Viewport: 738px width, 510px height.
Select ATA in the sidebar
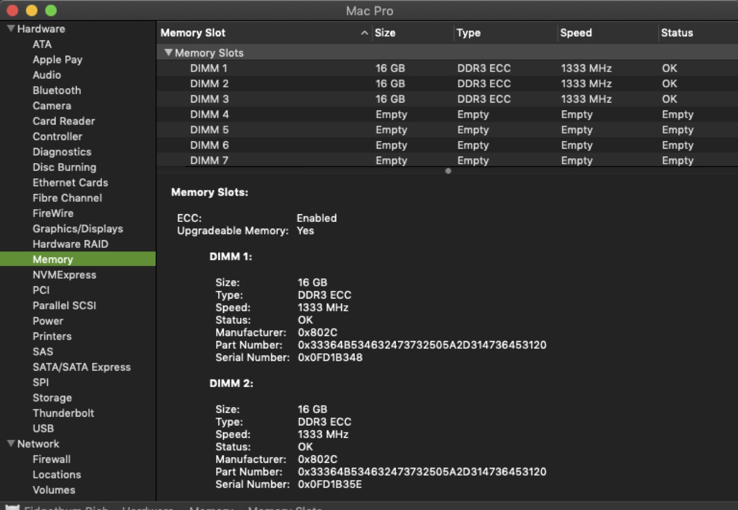pos(42,44)
